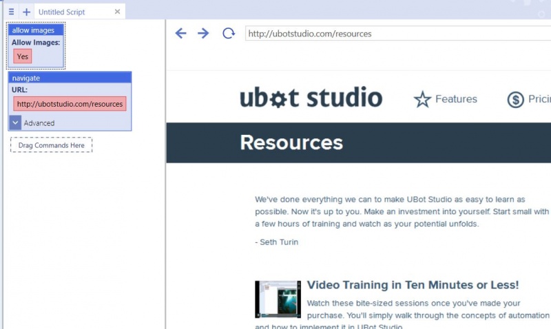Select the navigate command header
This screenshot has width=551, height=329.
coord(70,78)
